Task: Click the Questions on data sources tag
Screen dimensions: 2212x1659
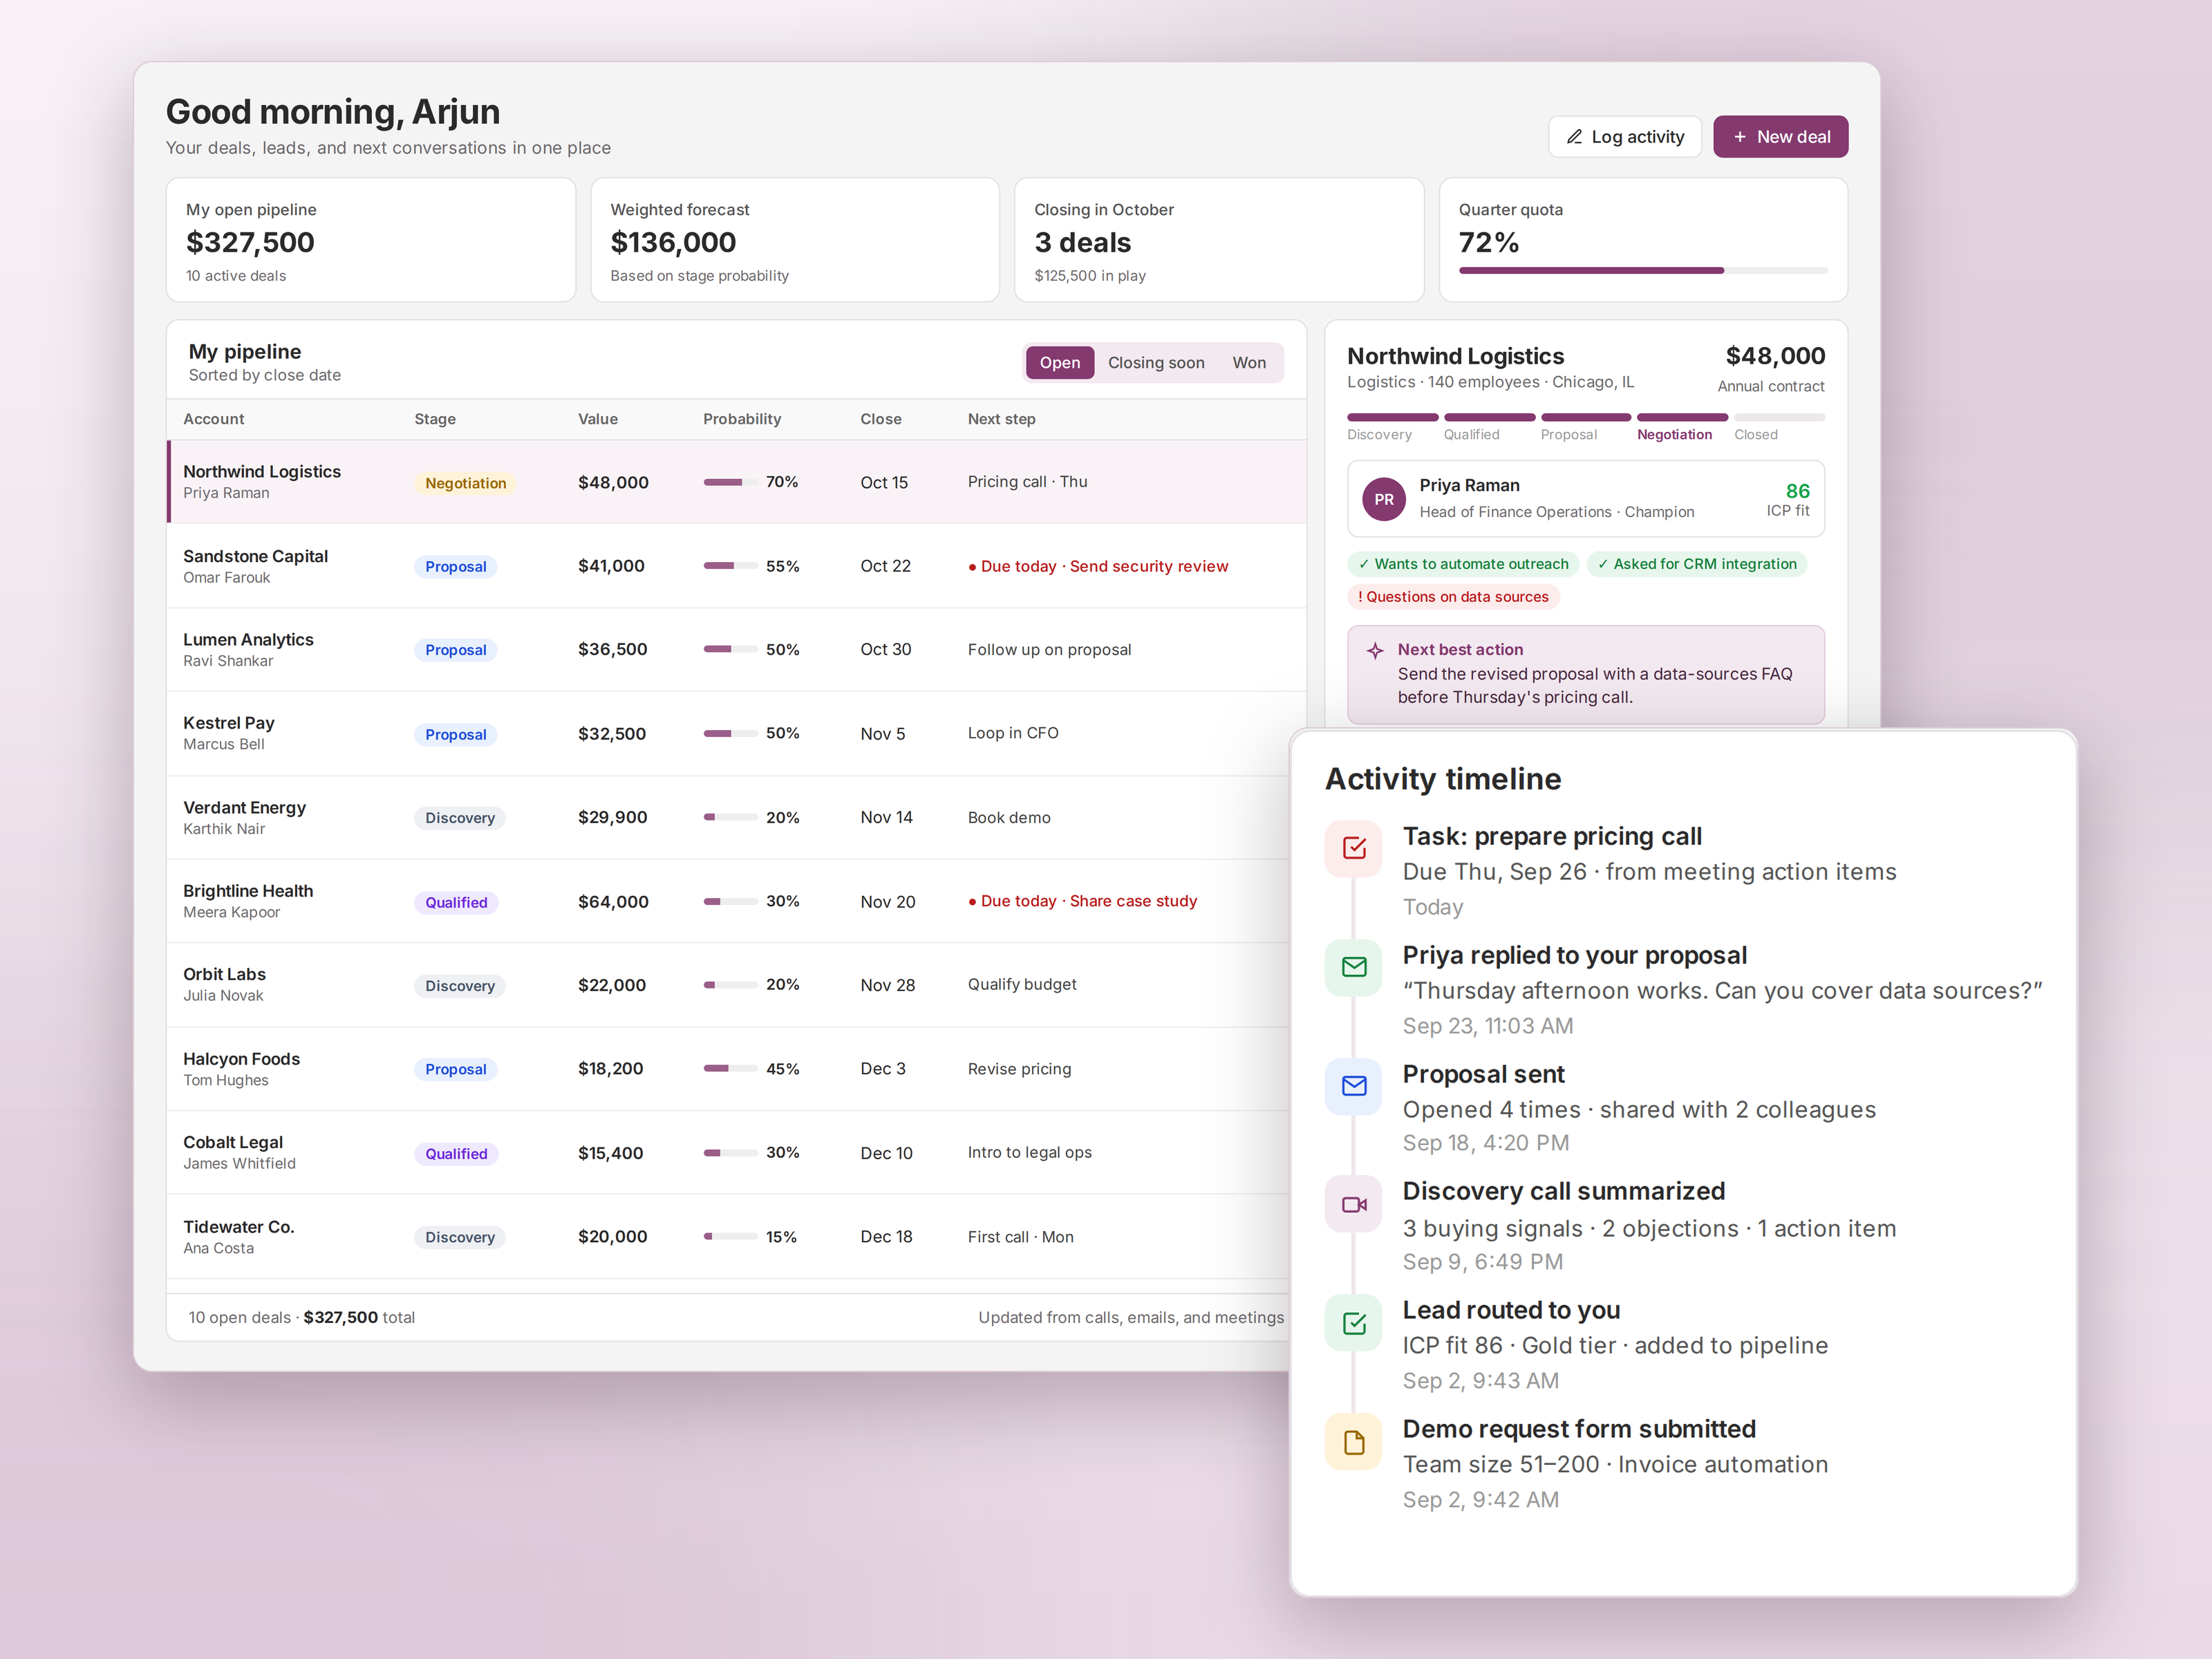Action: [x=1453, y=597]
